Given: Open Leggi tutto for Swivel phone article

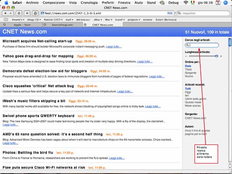Looking at the screenshot, I should [x=10, y=125].
